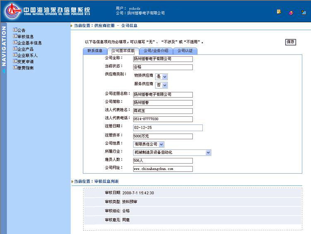Open the 服务供应商 dropdown
The width and height of the screenshot is (311, 234).
click(161, 85)
